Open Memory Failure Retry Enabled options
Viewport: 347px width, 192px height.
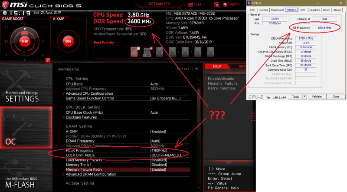(x=158, y=169)
